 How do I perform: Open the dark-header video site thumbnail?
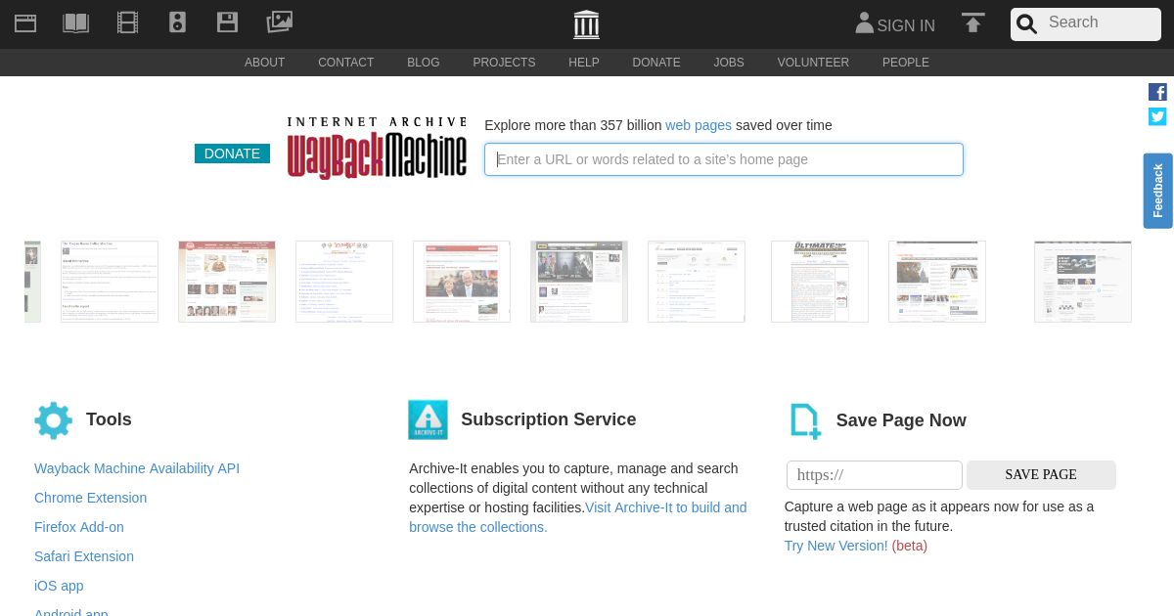579,282
